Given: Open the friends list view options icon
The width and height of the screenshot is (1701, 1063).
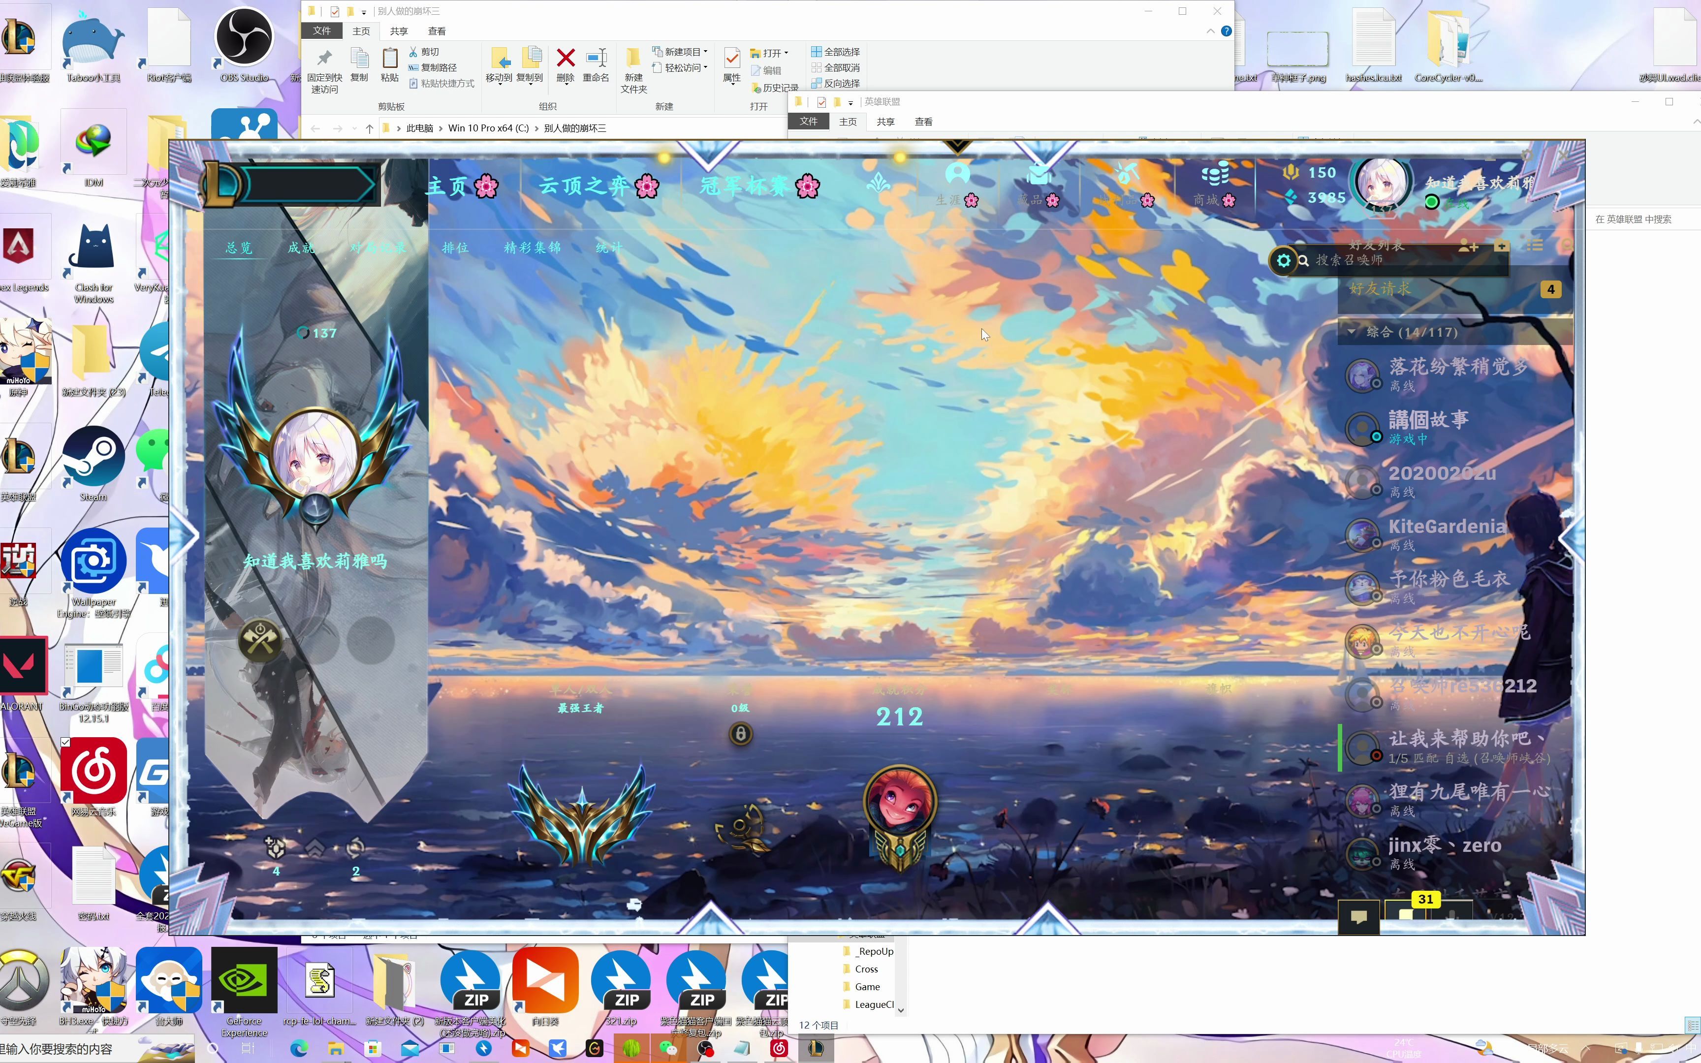Looking at the screenshot, I should coord(1535,246).
